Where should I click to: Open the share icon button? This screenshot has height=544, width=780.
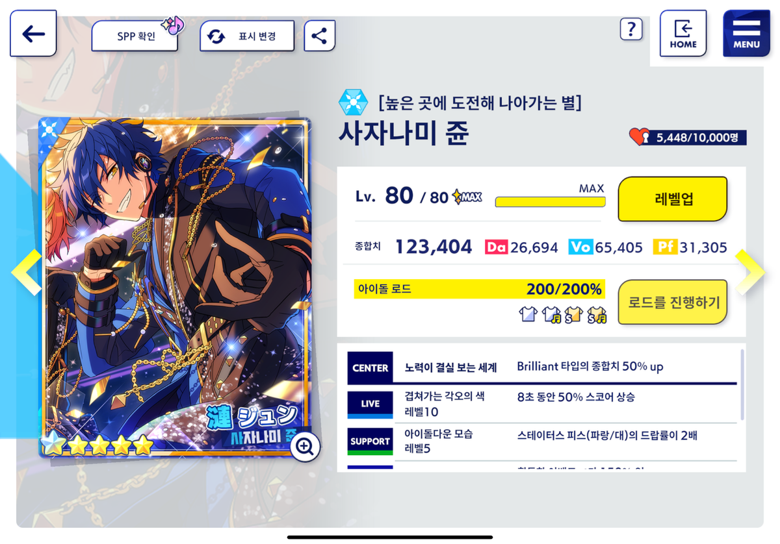319,36
